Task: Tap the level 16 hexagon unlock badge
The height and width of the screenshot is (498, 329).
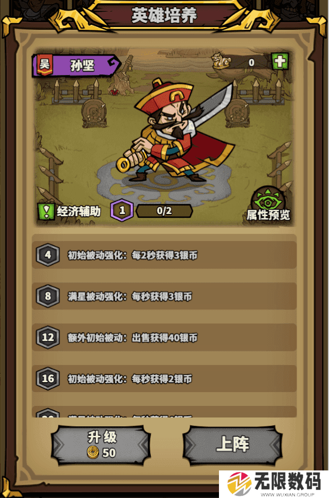Action: [x=48, y=378]
